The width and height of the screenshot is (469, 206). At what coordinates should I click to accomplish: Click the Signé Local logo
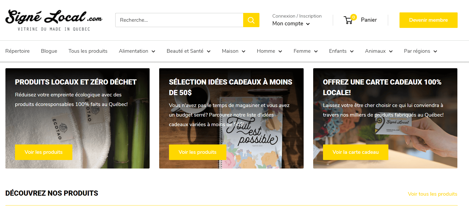(54, 20)
